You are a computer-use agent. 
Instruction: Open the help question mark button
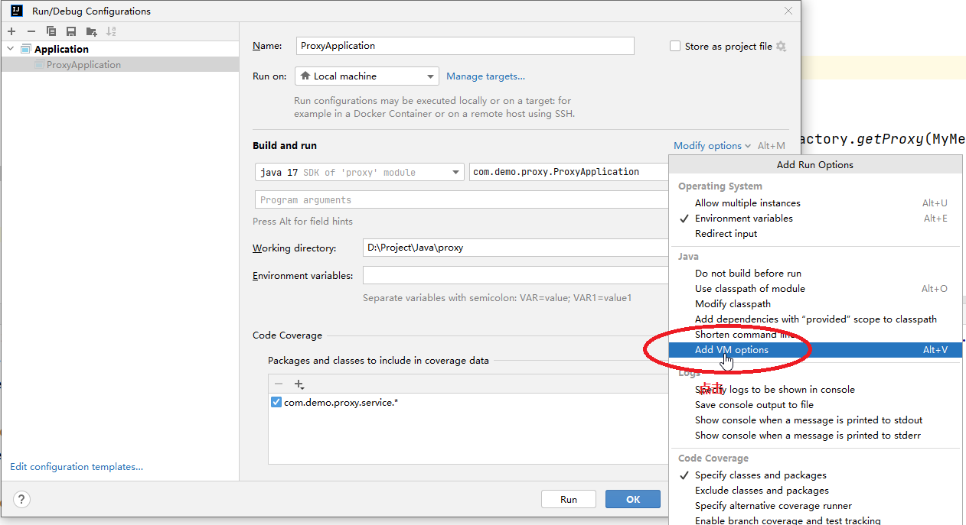point(21,500)
